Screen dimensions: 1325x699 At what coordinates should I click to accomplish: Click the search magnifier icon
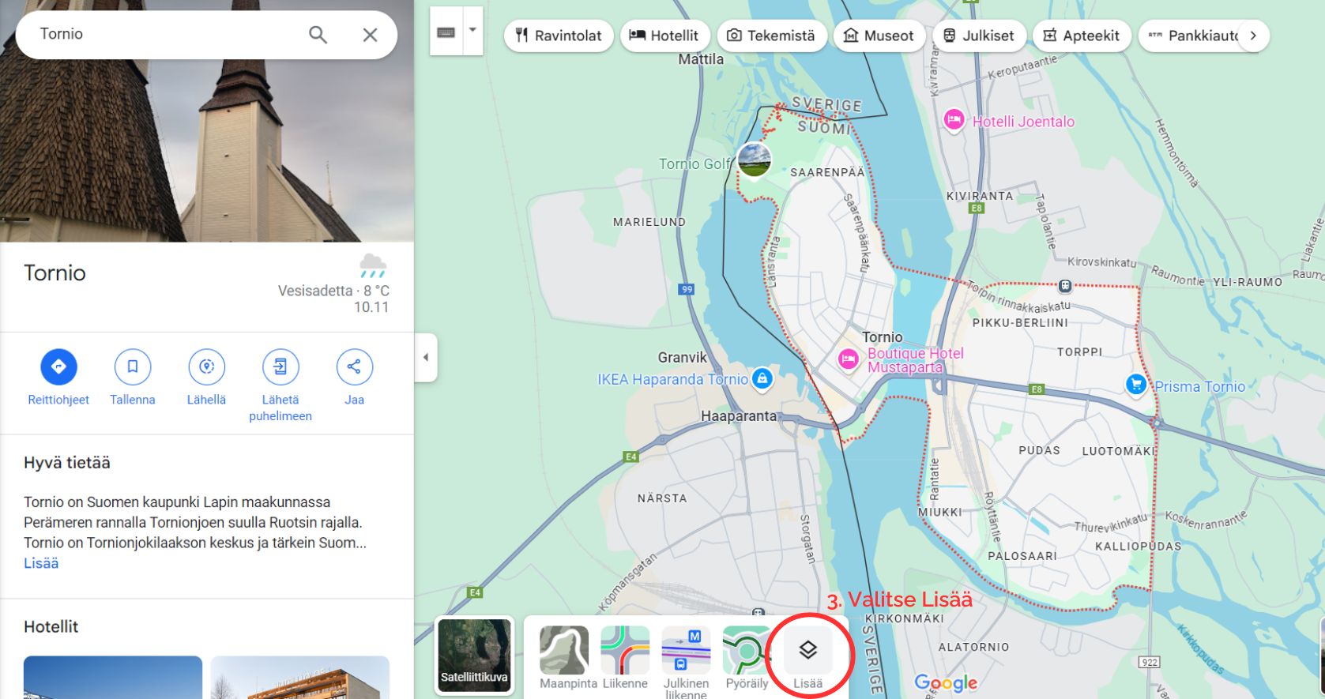[318, 35]
